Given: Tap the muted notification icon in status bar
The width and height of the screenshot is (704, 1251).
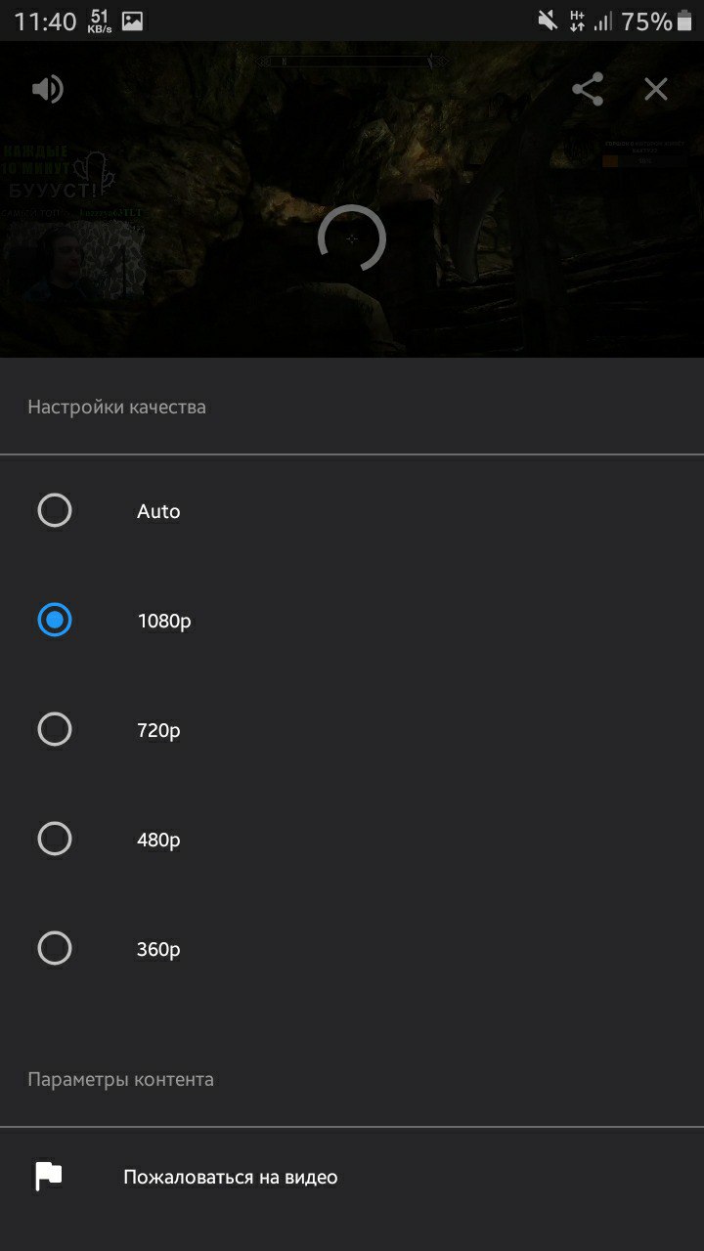Looking at the screenshot, I should click(x=548, y=21).
